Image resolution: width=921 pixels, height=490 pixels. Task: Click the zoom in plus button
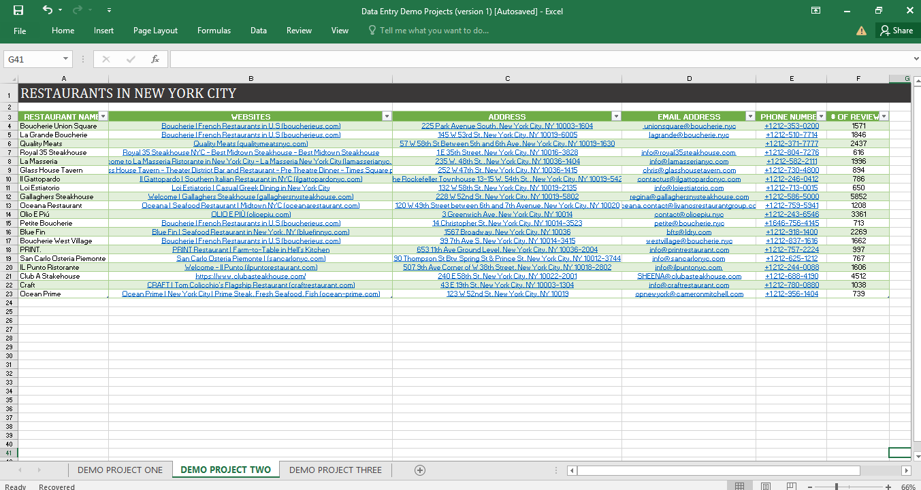click(x=889, y=487)
